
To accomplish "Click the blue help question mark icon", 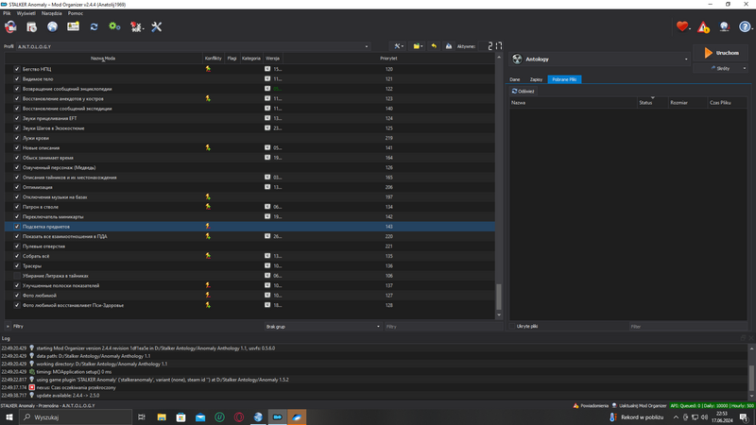I will [x=745, y=27].
